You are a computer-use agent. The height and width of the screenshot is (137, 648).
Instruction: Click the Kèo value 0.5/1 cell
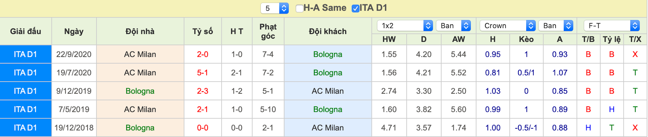(x=526, y=72)
